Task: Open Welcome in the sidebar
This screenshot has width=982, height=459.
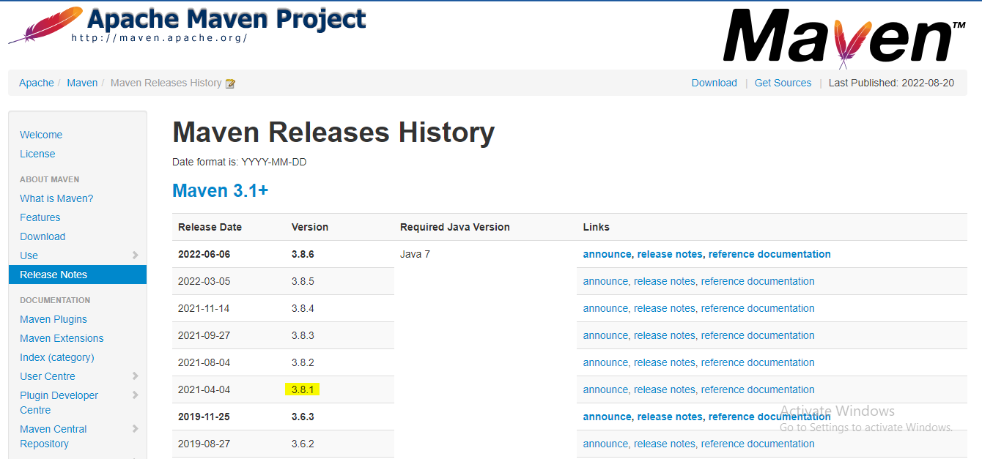Action: coord(41,135)
